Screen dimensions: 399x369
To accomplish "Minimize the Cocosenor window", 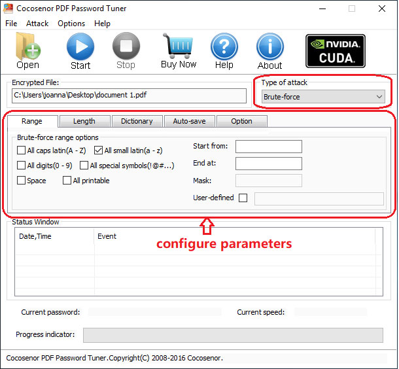I will 322,9.
